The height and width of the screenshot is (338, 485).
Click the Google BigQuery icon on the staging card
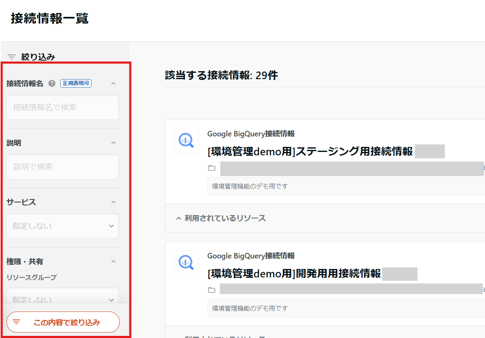point(186,141)
